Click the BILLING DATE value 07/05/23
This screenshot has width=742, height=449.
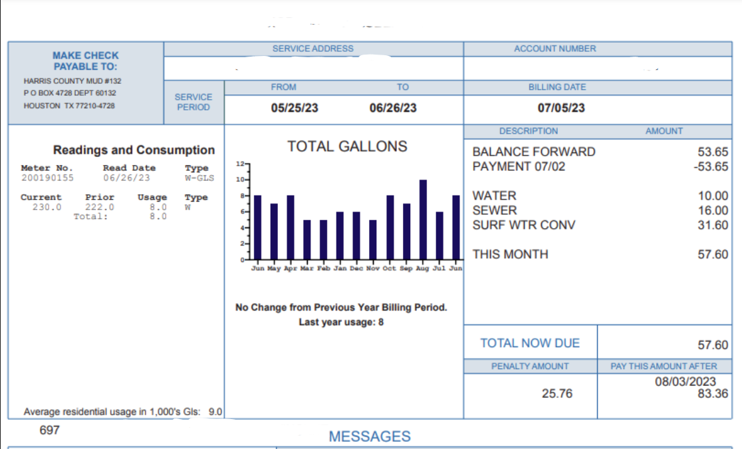[561, 108]
